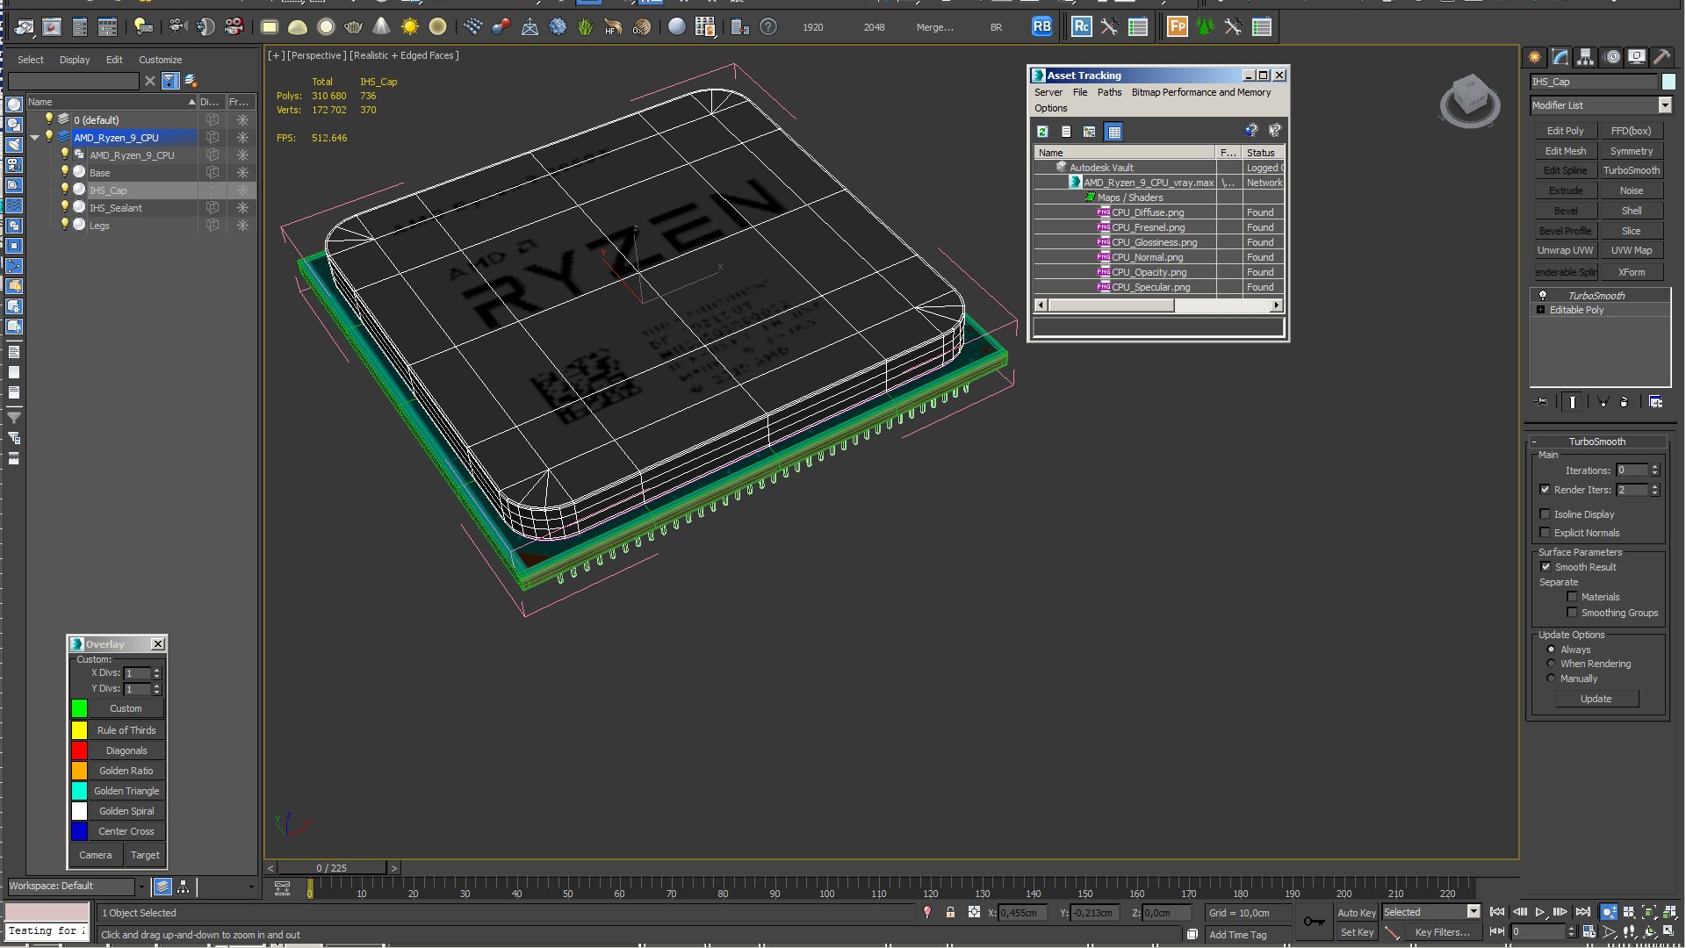Sort scene explorer by Name column header

pyautogui.click(x=112, y=102)
